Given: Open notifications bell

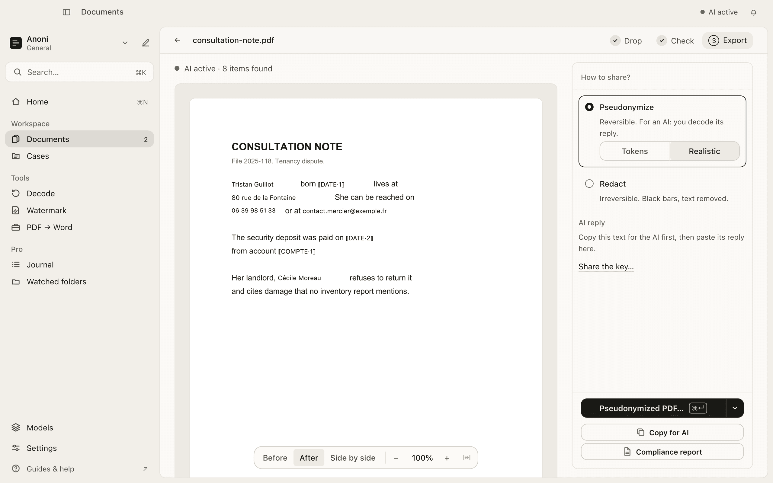Looking at the screenshot, I should pyautogui.click(x=753, y=12).
